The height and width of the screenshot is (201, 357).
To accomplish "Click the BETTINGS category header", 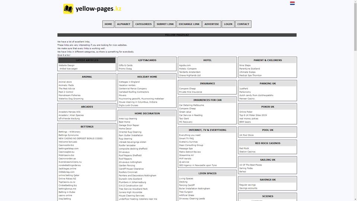I will pyautogui.click(x=87, y=127).
